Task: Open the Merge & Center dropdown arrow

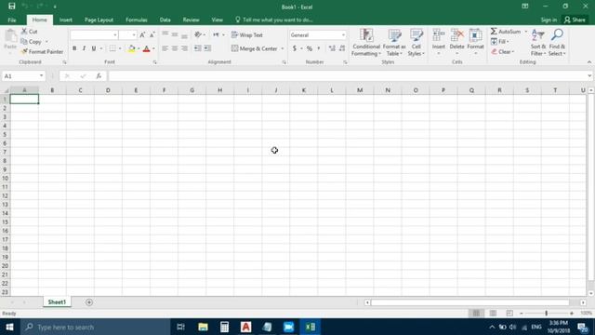Action: (283, 48)
